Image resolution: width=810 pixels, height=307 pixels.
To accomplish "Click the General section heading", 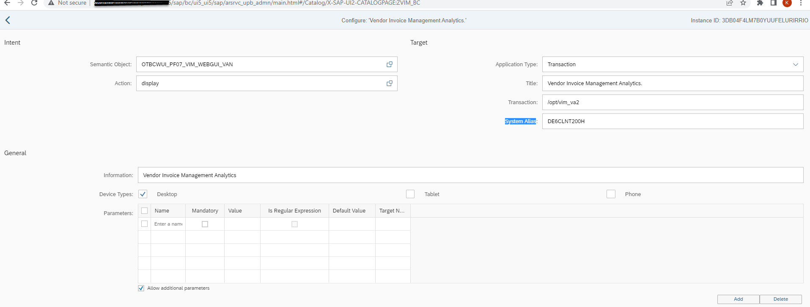I will (15, 153).
